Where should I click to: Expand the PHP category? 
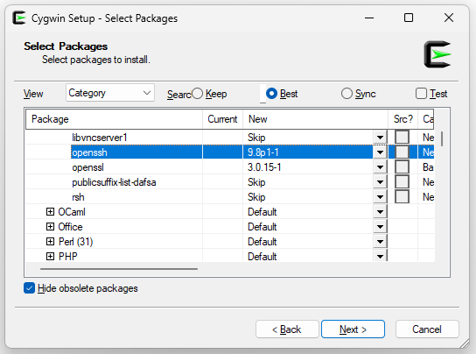tap(50, 257)
